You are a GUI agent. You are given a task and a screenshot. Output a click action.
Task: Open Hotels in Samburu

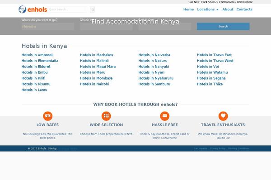pyautogui.click(x=154, y=84)
